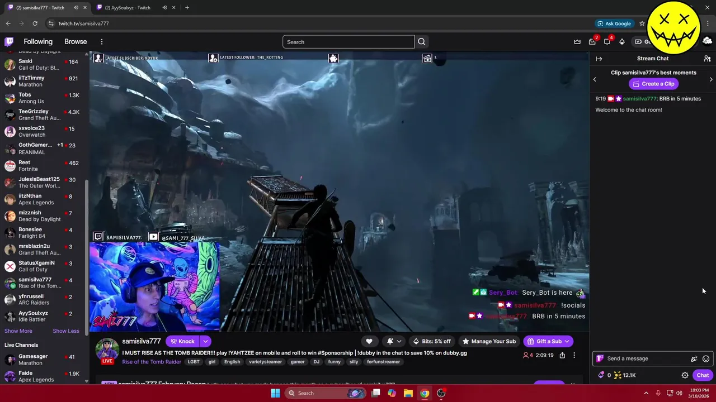716x402 pixels.
Task: Open the Rise of the Tomb Raider link
Action: coord(152,362)
